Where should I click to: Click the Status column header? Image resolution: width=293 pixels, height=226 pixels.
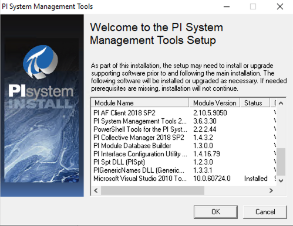(255, 103)
